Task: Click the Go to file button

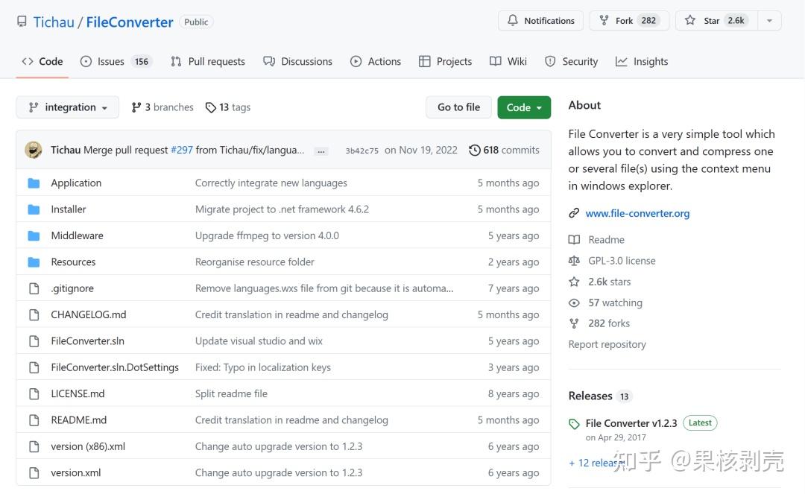Action: (x=458, y=107)
